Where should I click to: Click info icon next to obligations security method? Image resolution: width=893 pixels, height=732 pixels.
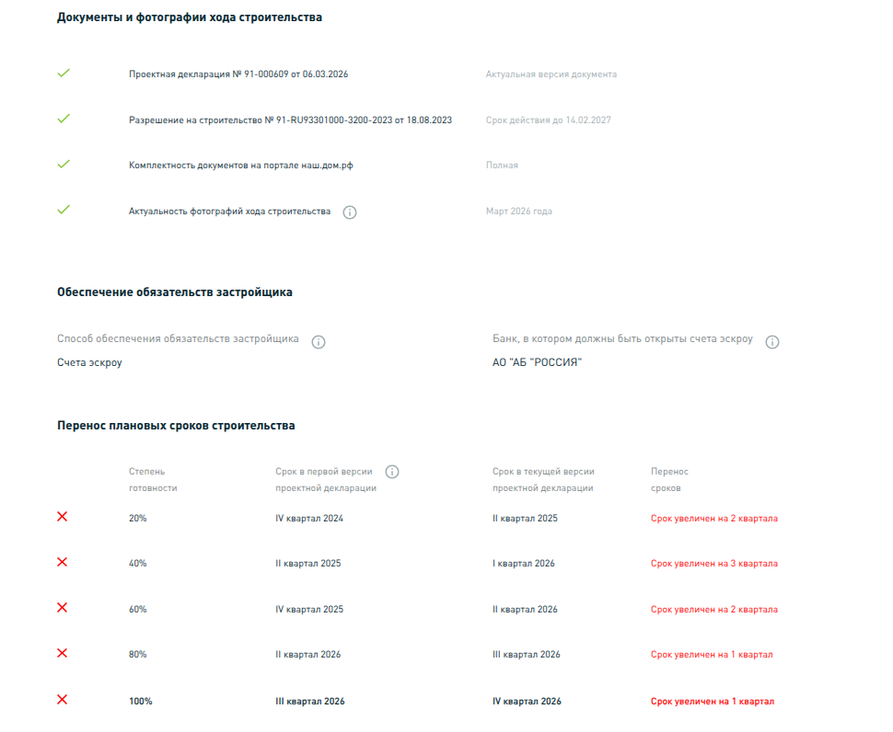click(x=319, y=342)
